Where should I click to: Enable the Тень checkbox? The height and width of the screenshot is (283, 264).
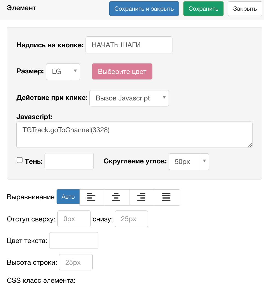point(19,160)
